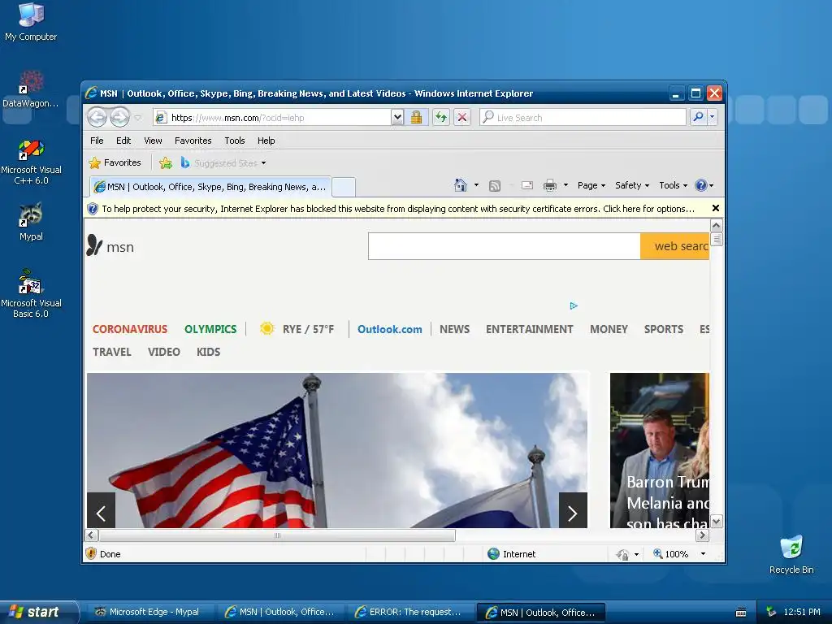This screenshot has width=832, height=624.
Task: Dismiss the information bar with X
Action: tap(715, 208)
